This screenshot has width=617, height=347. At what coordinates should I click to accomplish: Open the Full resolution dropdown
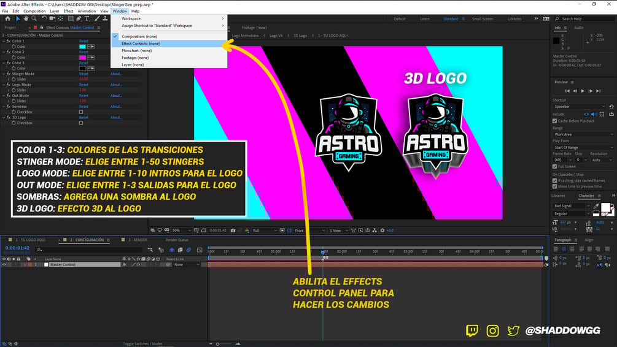point(265,231)
